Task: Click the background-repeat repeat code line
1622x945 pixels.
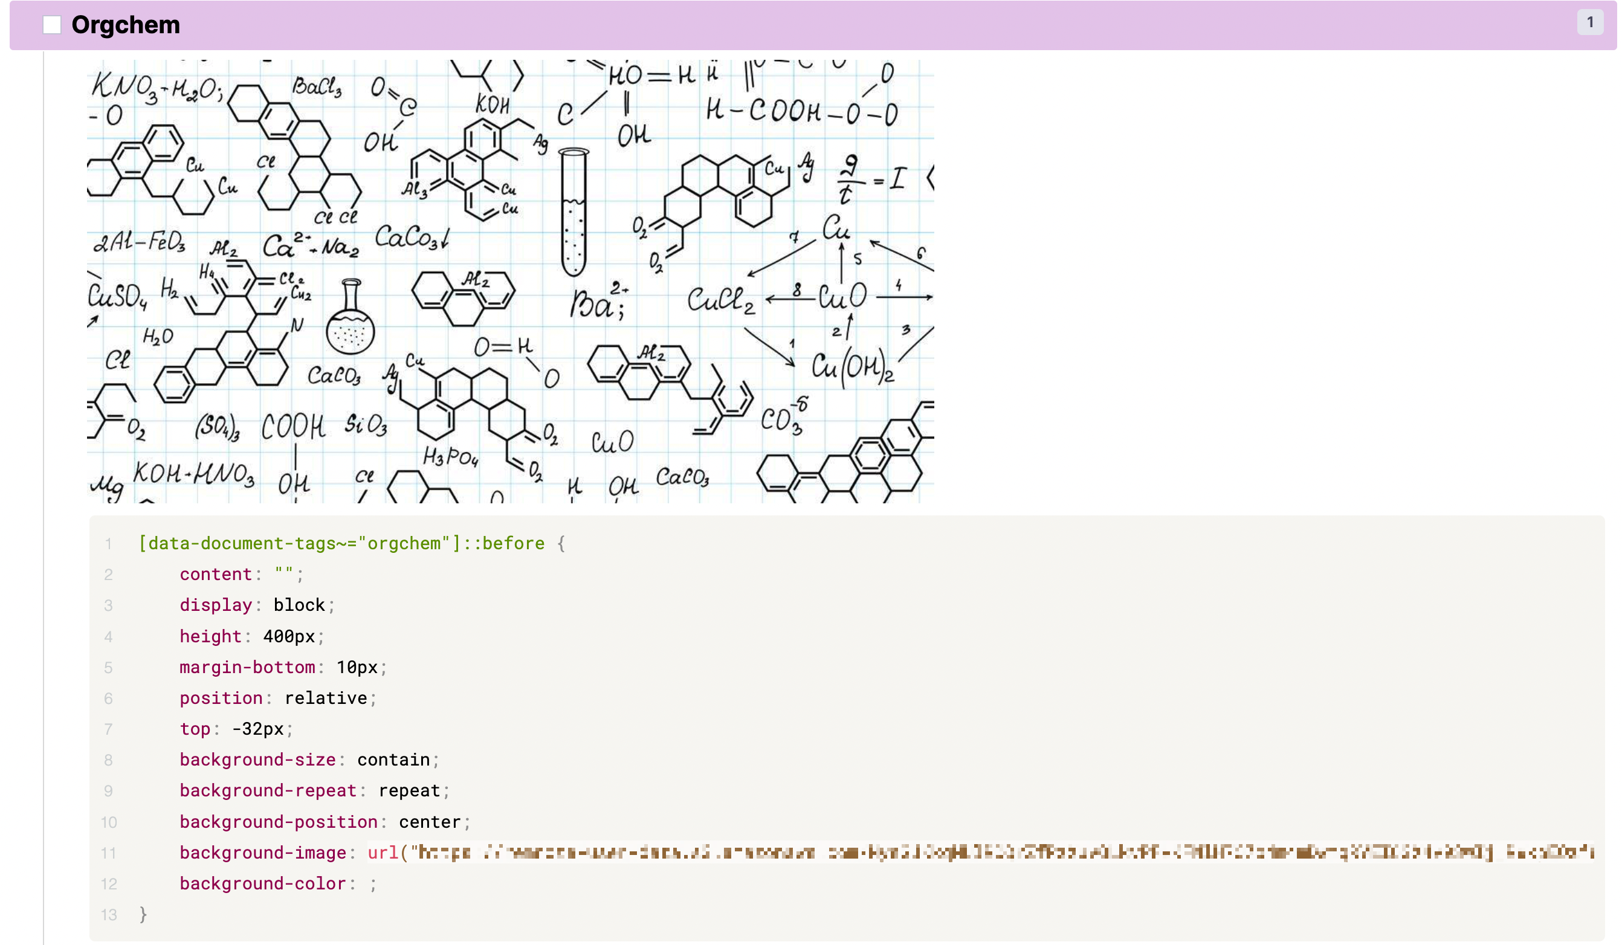Action: (314, 790)
